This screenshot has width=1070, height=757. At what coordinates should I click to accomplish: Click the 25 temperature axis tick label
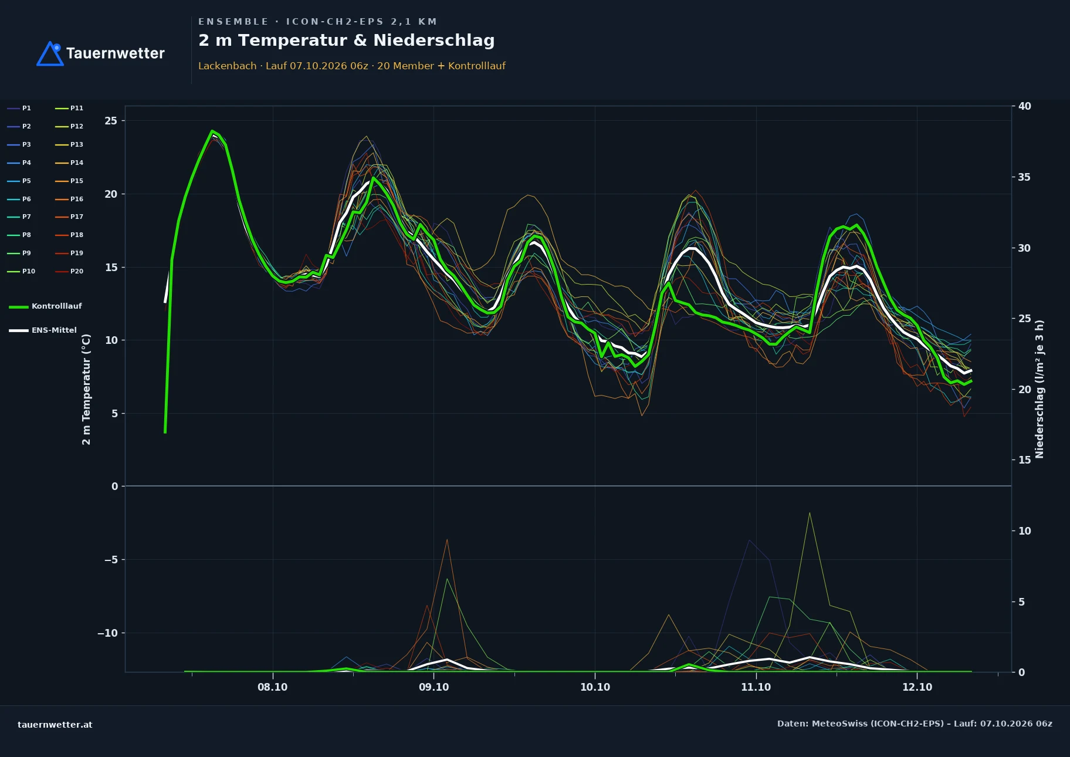[x=111, y=121]
